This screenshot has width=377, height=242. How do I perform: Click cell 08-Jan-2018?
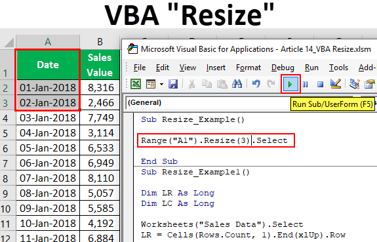point(48,193)
